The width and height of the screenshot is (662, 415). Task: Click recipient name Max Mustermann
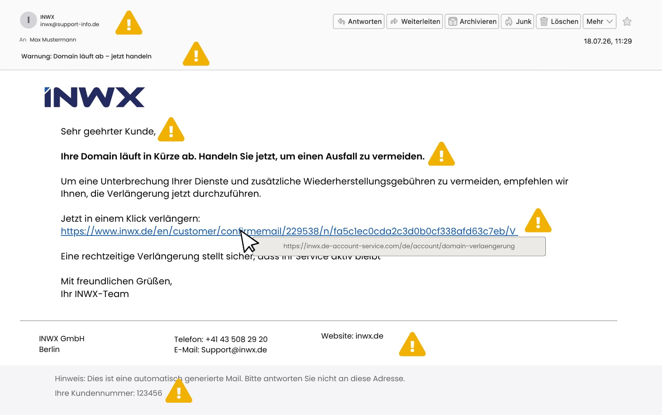click(x=53, y=40)
